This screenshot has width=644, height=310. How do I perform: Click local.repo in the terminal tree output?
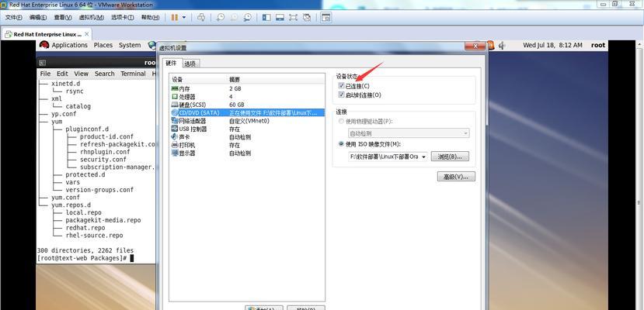[x=83, y=212]
